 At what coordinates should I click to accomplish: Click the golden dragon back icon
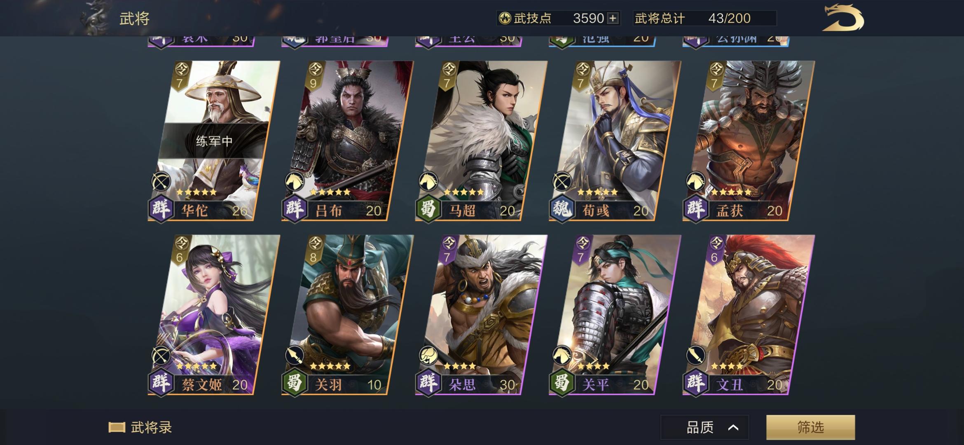click(x=842, y=18)
